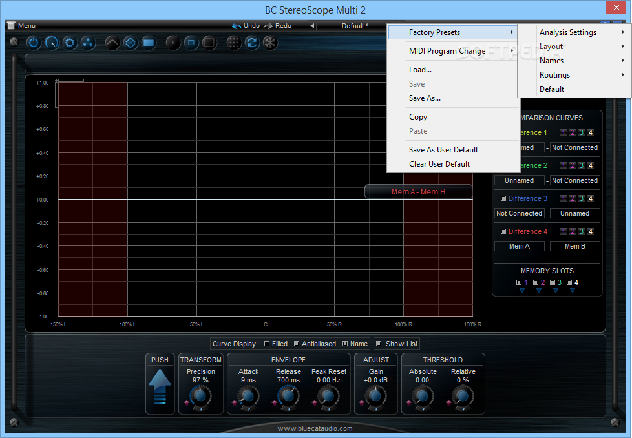Click the Mem A - Mem B curve label
Screen dimensions: 632x438
(418, 192)
